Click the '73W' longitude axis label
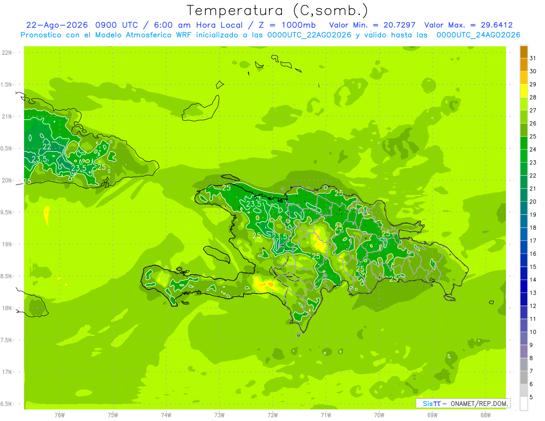Screen dimensions: 545x421 [x=219, y=415]
